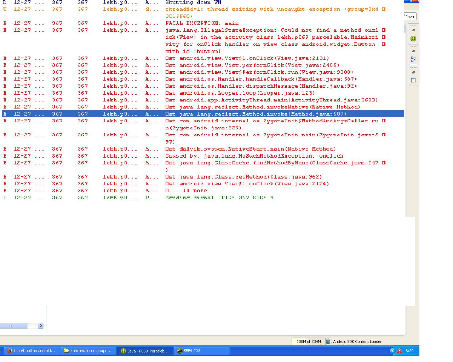Select 'Caused by: NoSuchMethodException: onclick' row

pos(203,156)
